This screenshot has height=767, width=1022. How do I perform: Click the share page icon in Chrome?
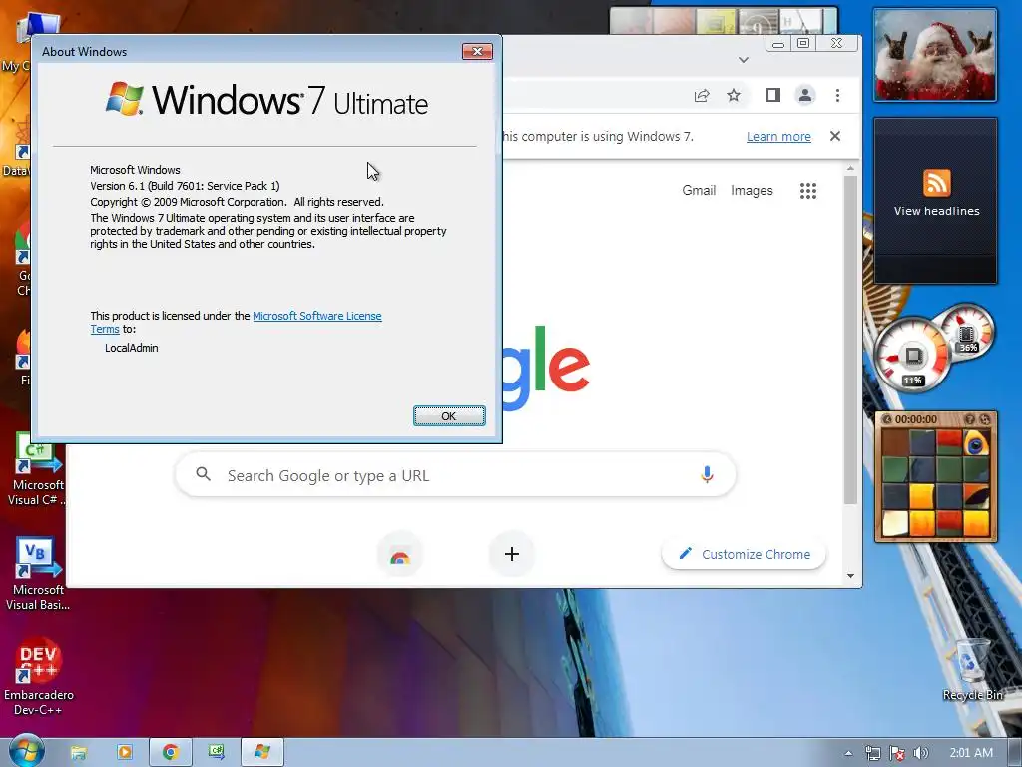[702, 95]
